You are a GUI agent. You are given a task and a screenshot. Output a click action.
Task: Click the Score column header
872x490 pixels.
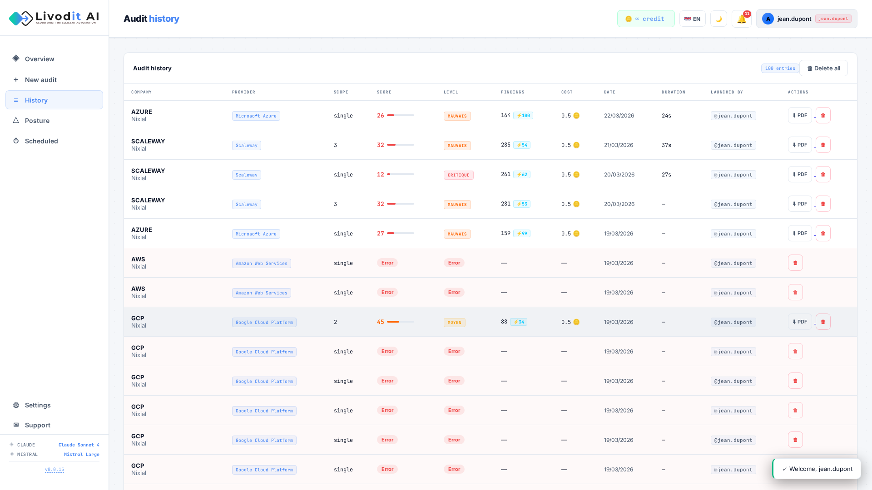coord(384,92)
